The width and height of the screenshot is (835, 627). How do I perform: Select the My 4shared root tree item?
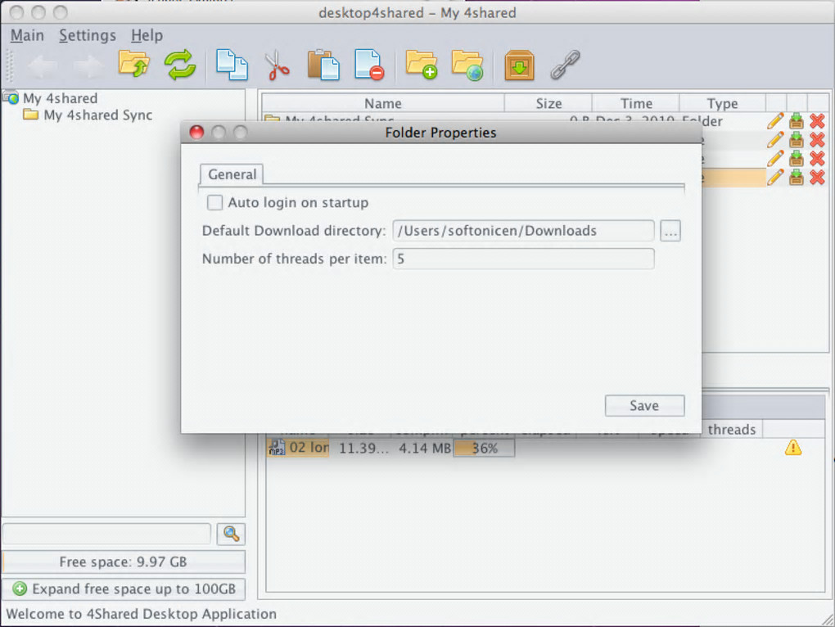51,98
